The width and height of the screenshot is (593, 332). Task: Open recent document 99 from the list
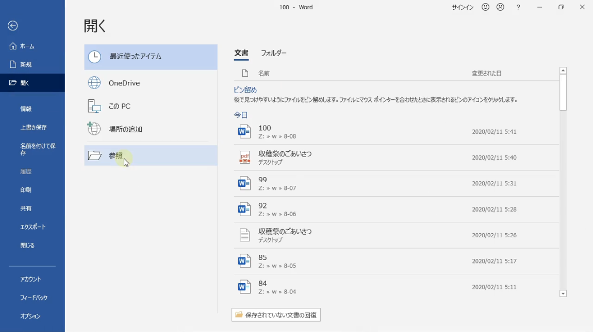pyautogui.click(x=263, y=183)
